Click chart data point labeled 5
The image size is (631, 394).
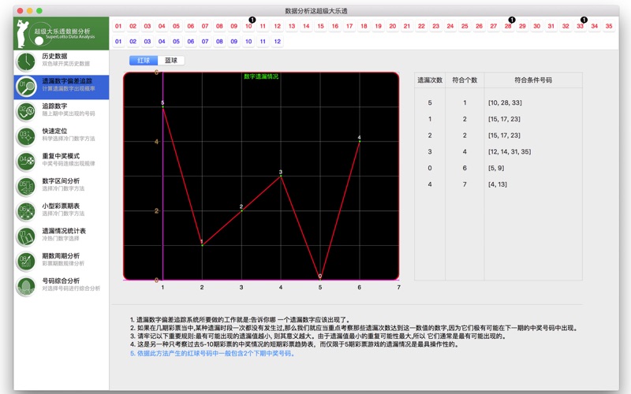(x=162, y=106)
